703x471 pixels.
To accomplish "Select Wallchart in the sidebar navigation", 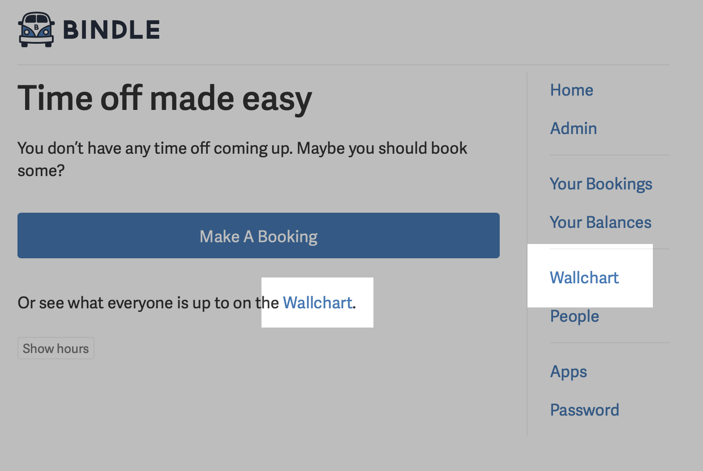I will click(584, 278).
